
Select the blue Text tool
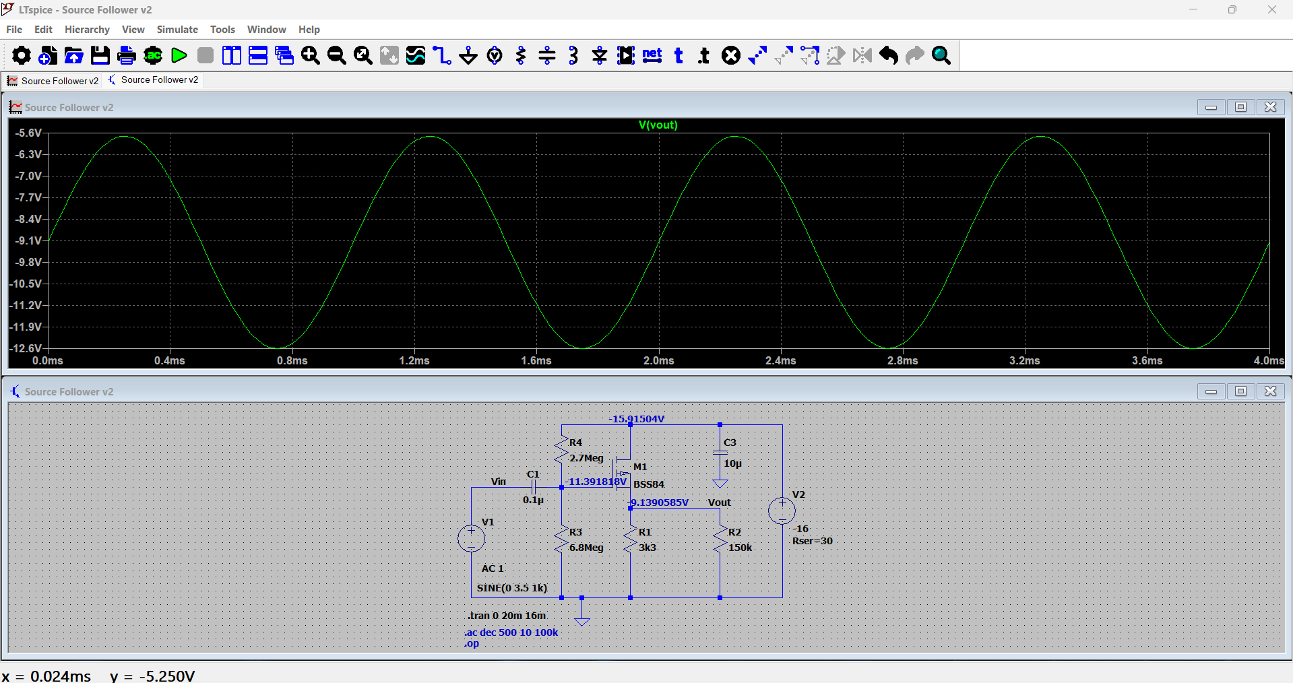pyautogui.click(x=679, y=55)
